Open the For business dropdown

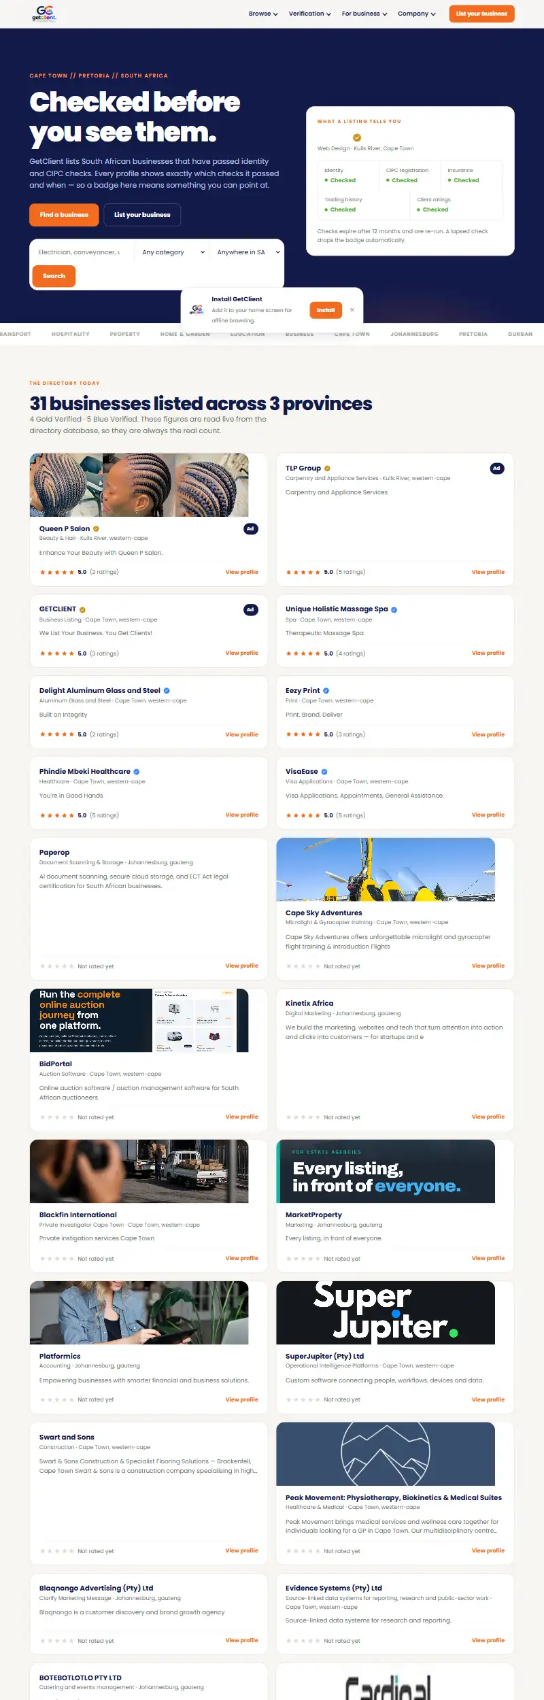[x=364, y=14]
